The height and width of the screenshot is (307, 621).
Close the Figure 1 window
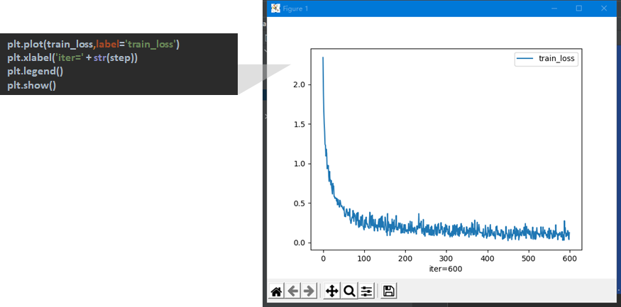[x=604, y=9]
